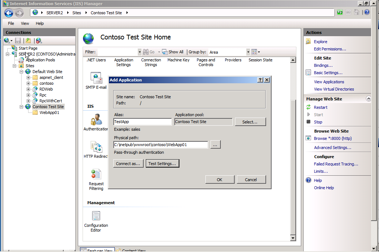Cancel the Add Application dialog
Screen dimensions: 379x252
coord(251,180)
